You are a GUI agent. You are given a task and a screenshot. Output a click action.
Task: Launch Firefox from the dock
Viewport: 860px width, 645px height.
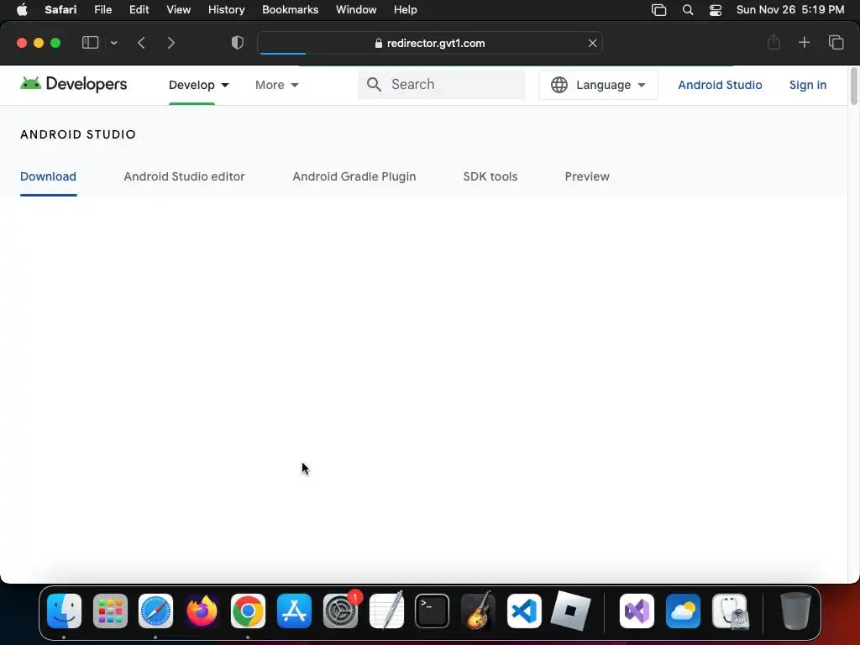coord(202,611)
